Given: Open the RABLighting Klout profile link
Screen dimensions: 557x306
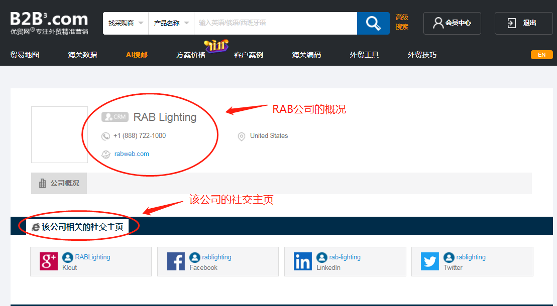Looking at the screenshot, I should point(92,257).
